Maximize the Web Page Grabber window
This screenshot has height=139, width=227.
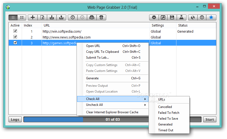tap(204, 6)
